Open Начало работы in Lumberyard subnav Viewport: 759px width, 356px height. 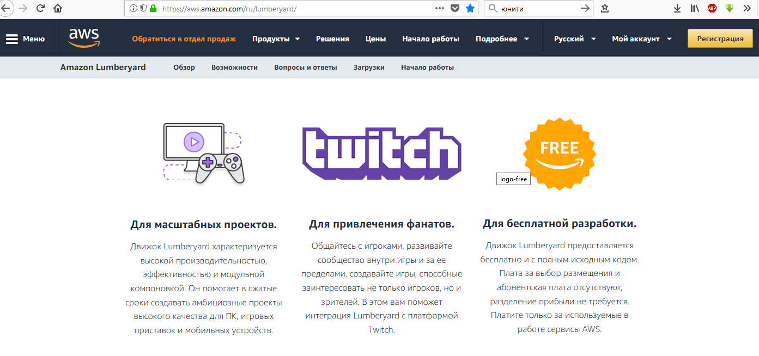coord(427,67)
